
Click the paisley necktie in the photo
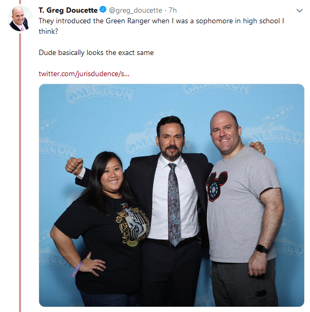(x=174, y=204)
